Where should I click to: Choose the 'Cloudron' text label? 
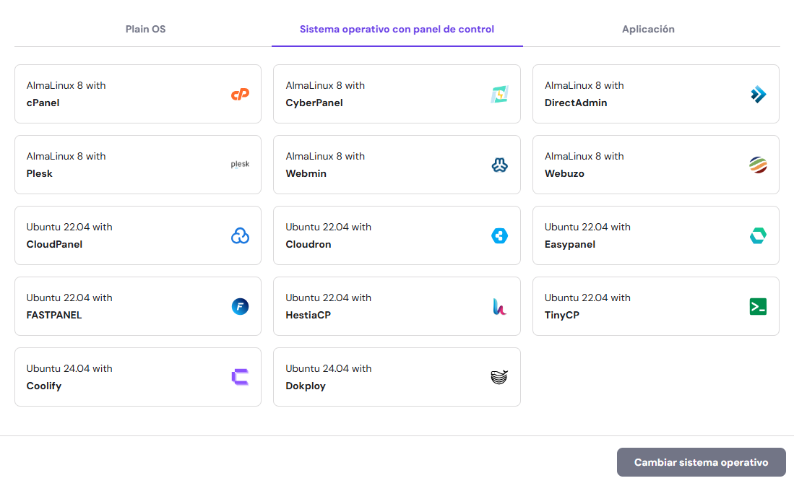(x=308, y=245)
